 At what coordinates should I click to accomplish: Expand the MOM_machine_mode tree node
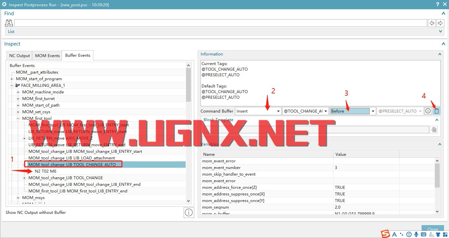pyautogui.click(x=18, y=92)
